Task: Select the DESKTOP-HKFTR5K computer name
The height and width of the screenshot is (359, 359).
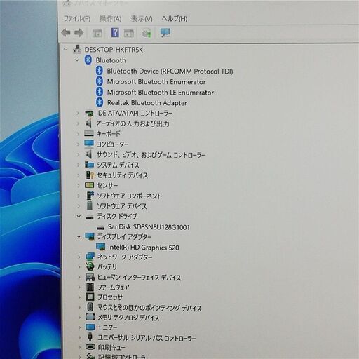Action: tap(114, 50)
